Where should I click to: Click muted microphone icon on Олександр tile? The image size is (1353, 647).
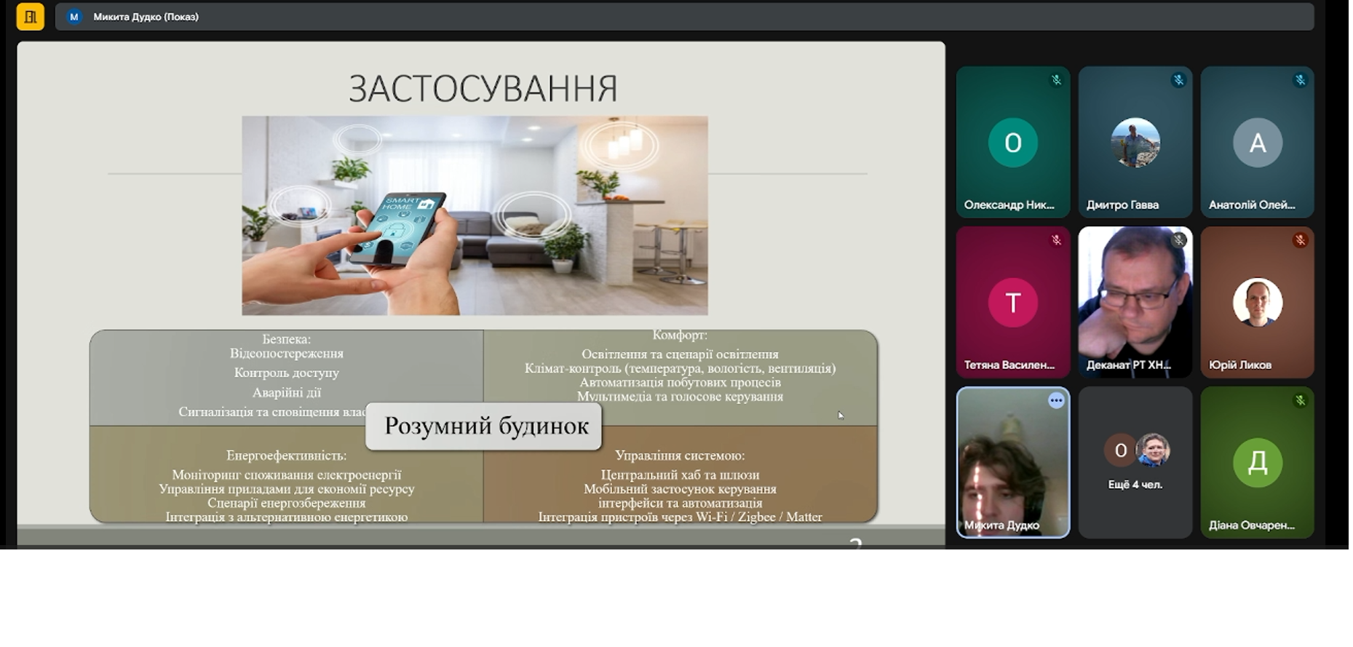click(x=1056, y=80)
